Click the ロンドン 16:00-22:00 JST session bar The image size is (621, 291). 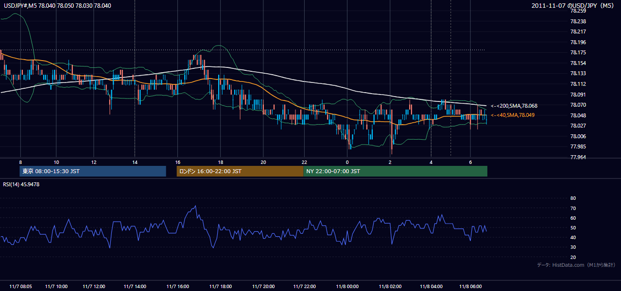pos(240,171)
